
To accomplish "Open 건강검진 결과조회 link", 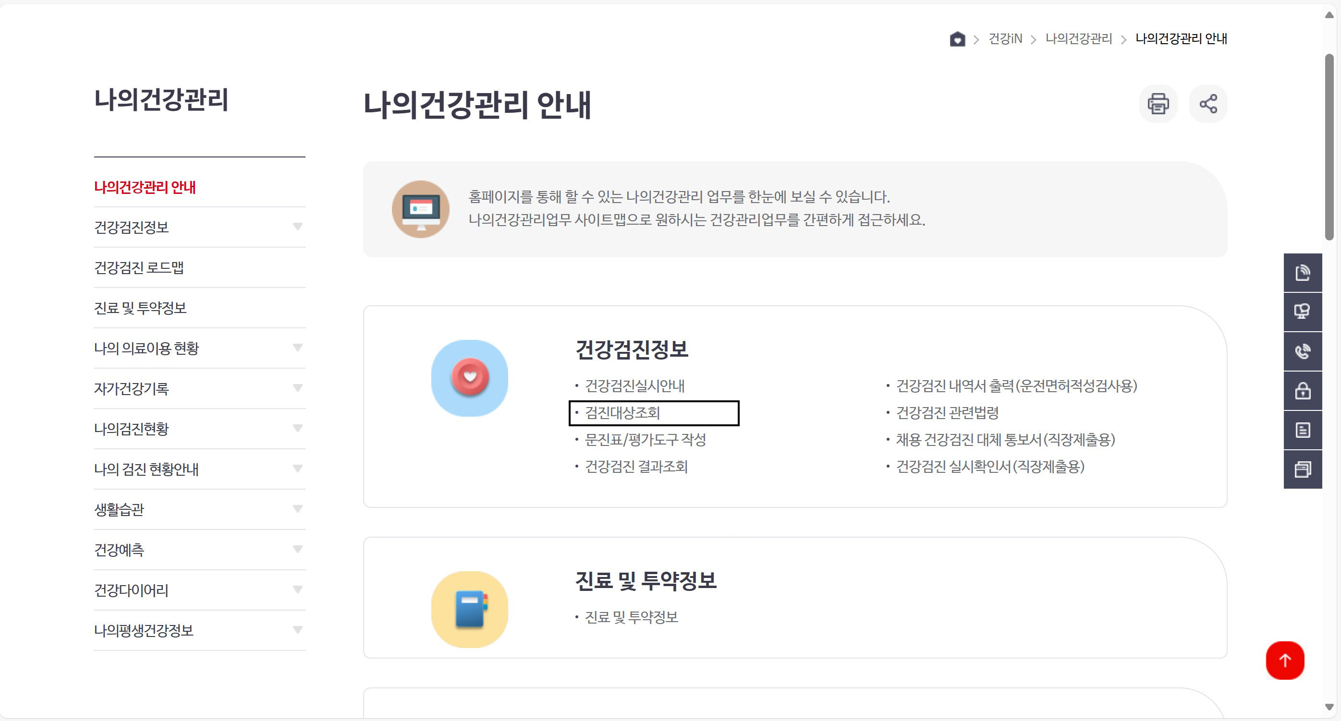I will 636,467.
